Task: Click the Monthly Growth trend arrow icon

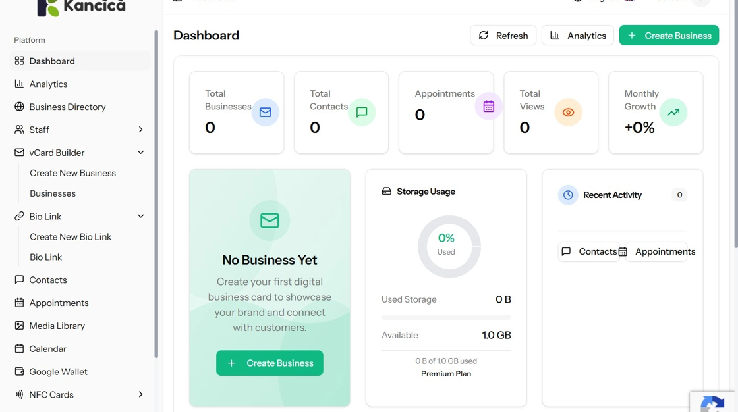Action: 673,112
